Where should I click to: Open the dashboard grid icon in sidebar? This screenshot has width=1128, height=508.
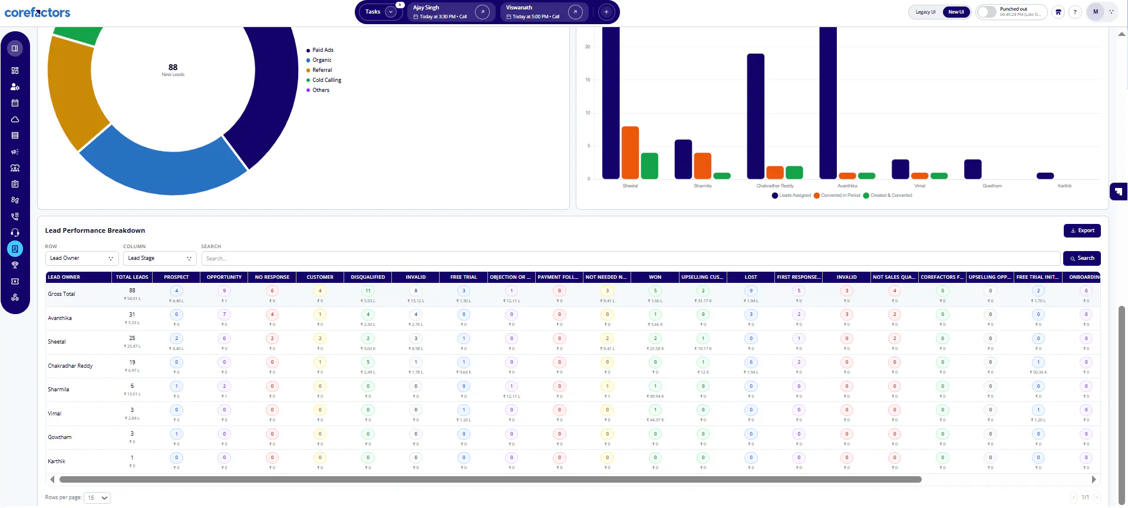(x=15, y=71)
